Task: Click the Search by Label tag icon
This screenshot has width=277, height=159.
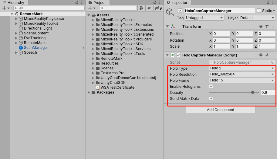Action: pyautogui.click(x=149, y=8)
